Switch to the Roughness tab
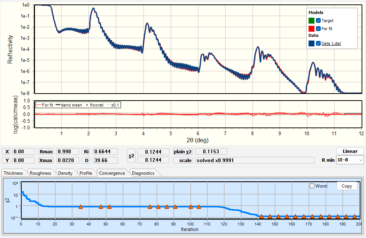Image resolution: width=366 pixels, height=238 pixels. tap(41, 173)
